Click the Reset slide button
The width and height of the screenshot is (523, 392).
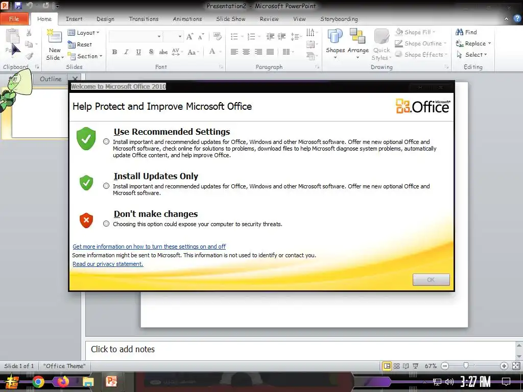pyautogui.click(x=80, y=44)
